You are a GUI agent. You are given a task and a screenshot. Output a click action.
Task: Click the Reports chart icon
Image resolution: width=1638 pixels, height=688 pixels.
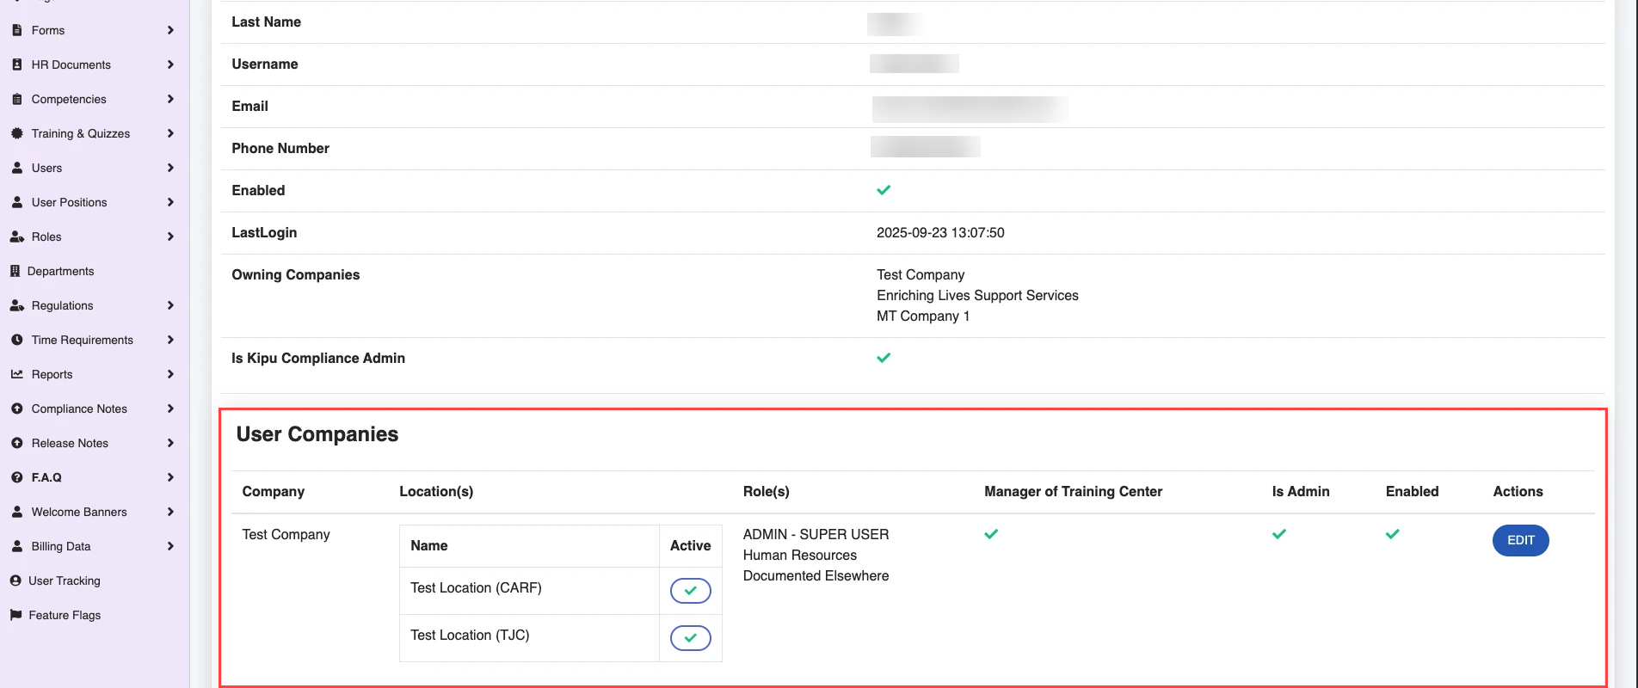pyautogui.click(x=17, y=374)
